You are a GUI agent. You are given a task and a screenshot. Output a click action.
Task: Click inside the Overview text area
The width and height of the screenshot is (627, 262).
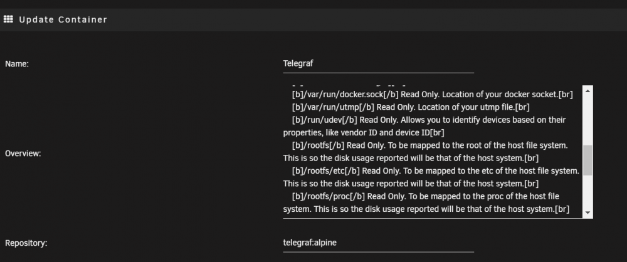pos(433,152)
